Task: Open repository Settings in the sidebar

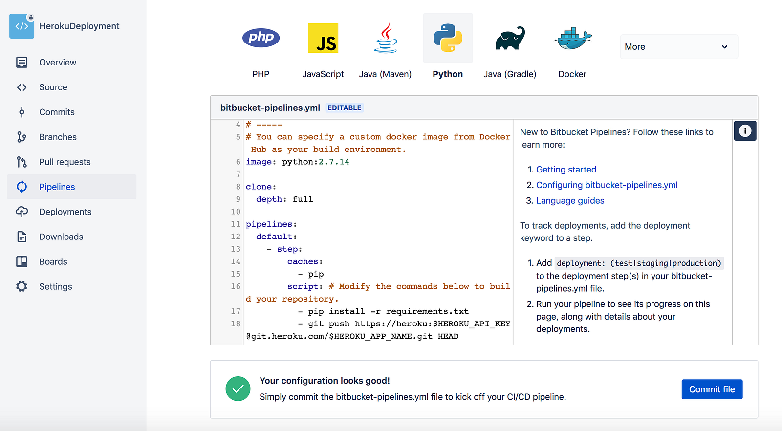Action: coord(71,286)
